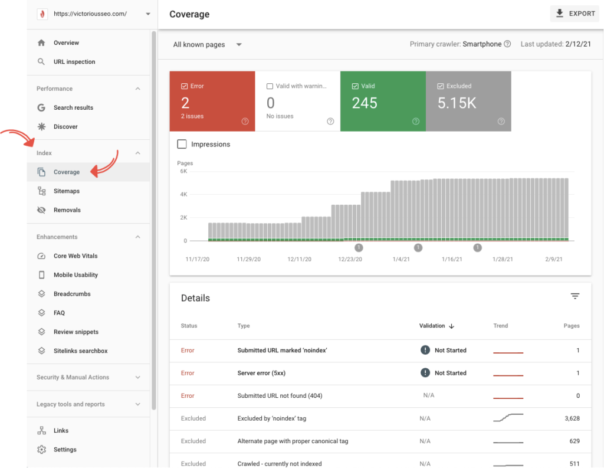Select the green Valid 245 status tile
Viewport: 604px width, 468px height.
click(x=383, y=102)
